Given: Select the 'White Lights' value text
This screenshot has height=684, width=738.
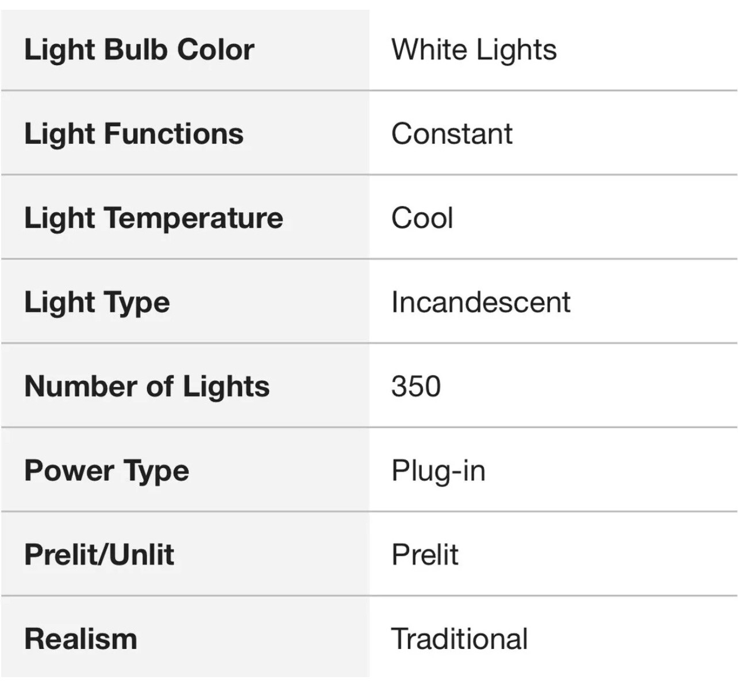Looking at the screenshot, I should (474, 49).
